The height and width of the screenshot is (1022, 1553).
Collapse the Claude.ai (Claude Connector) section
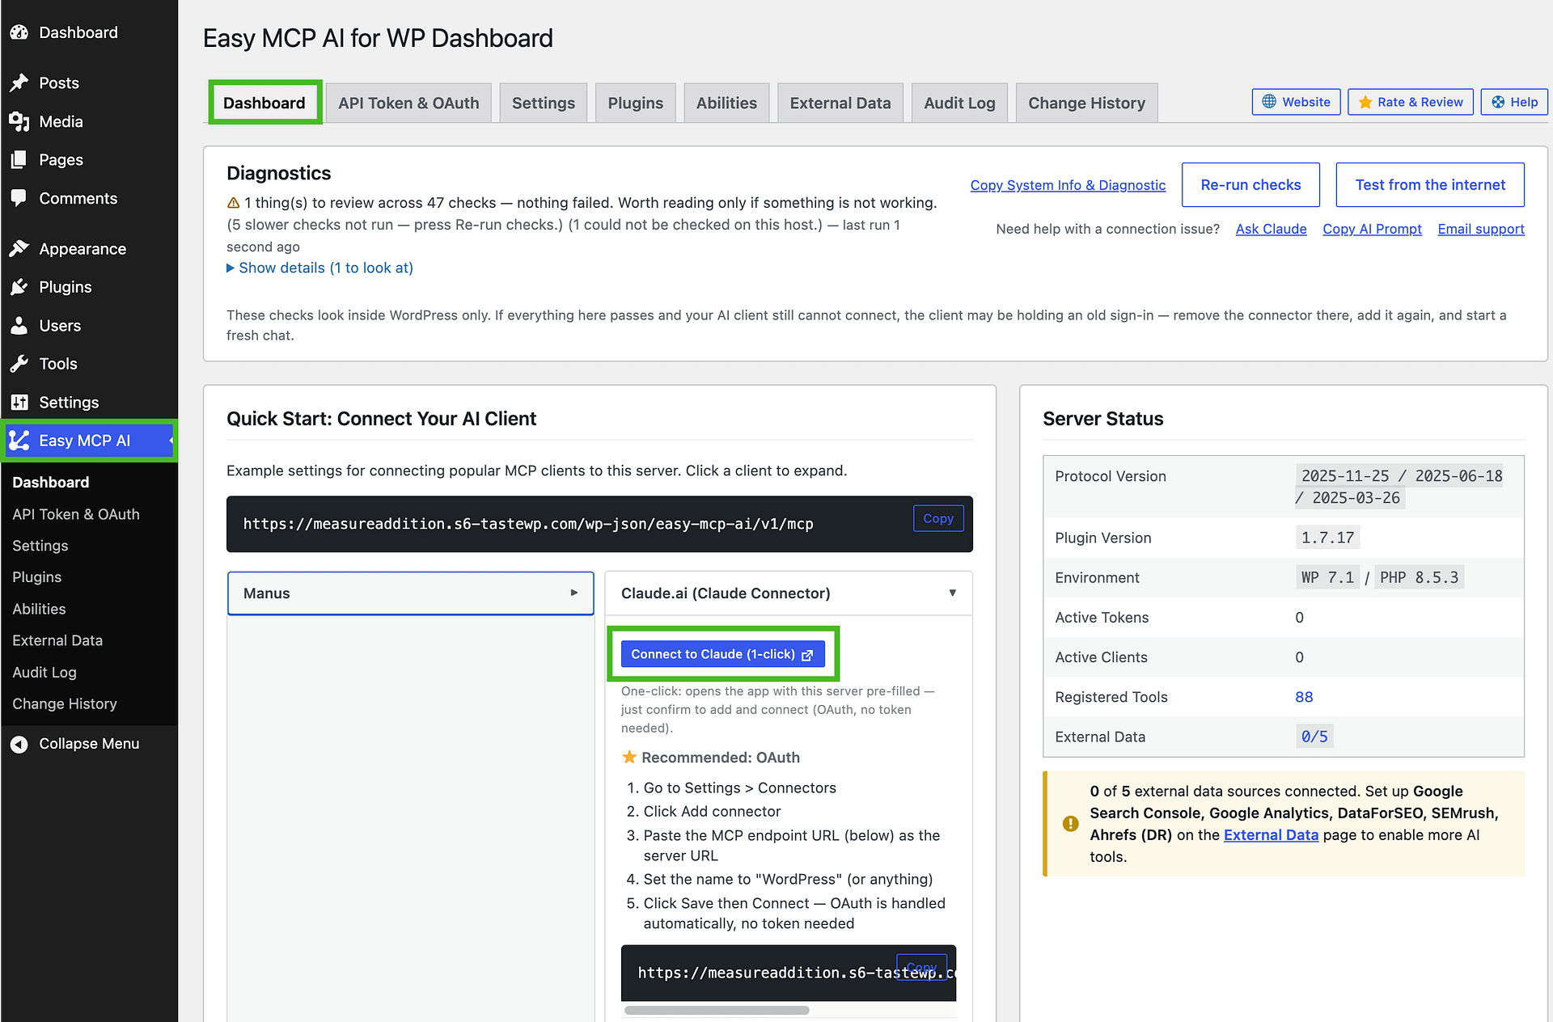(789, 593)
